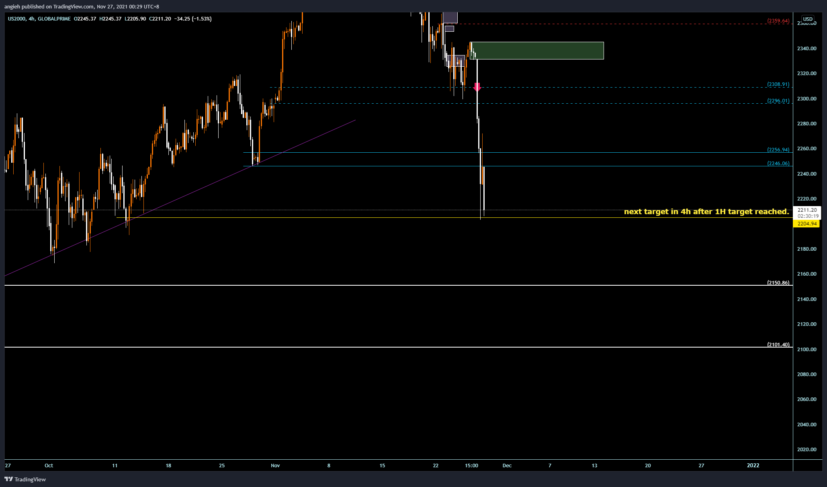This screenshot has height=487, width=827.
Task: Select the (2246.06) horizontal level label
Action: [x=778, y=164]
